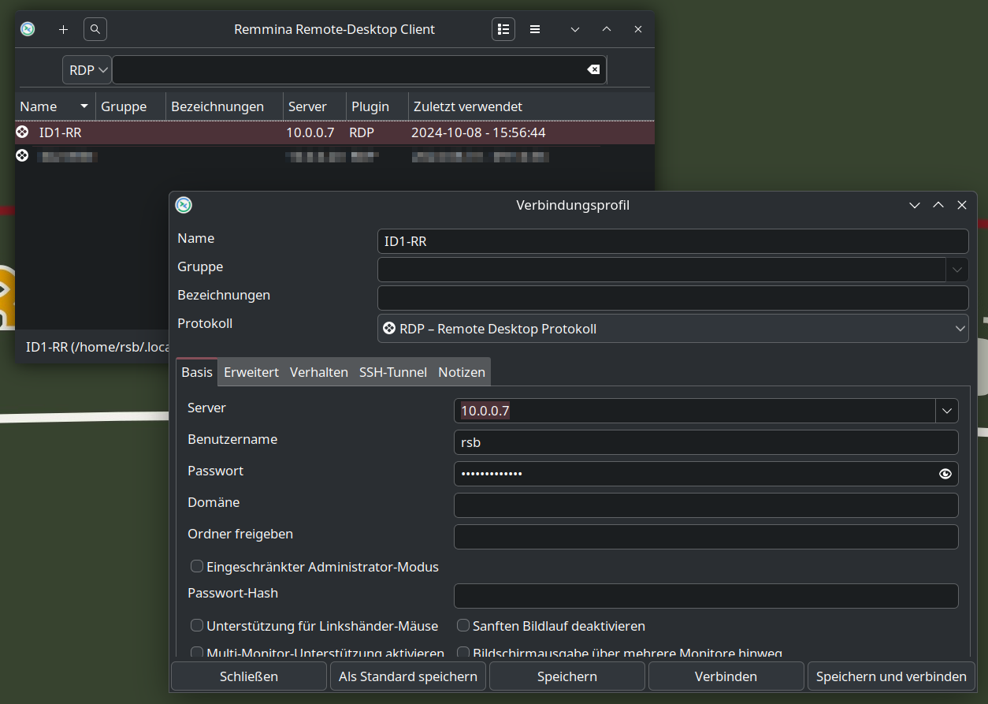
Task: Toggle the search magnifier icon in Remmina
Action: coord(95,29)
